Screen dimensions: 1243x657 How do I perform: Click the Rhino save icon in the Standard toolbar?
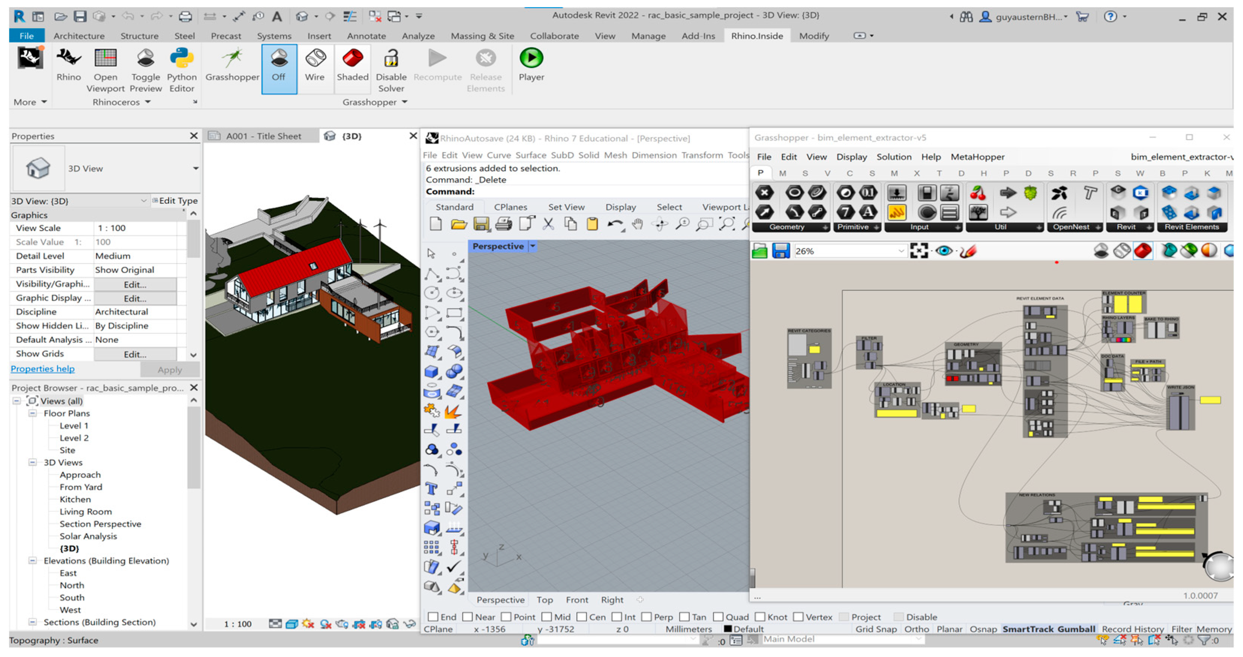tap(481, 224)
